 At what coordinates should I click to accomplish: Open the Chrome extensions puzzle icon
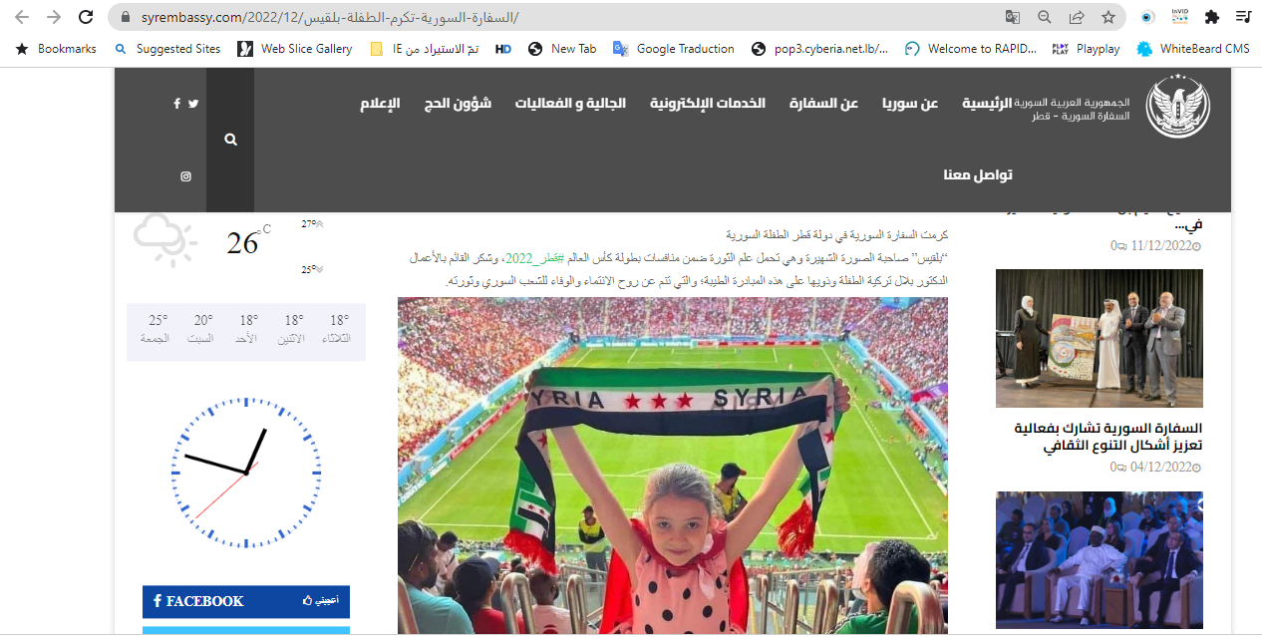[x=1212, y=17]
